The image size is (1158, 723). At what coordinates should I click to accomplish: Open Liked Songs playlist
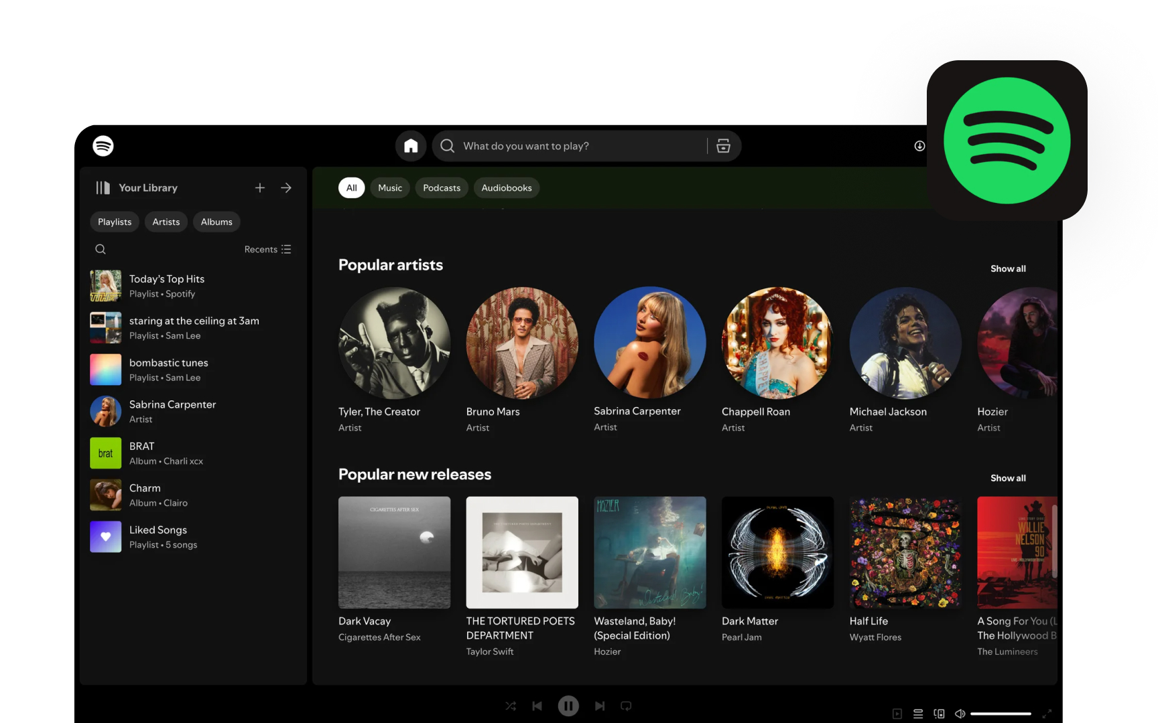click(x=193, y=537)
